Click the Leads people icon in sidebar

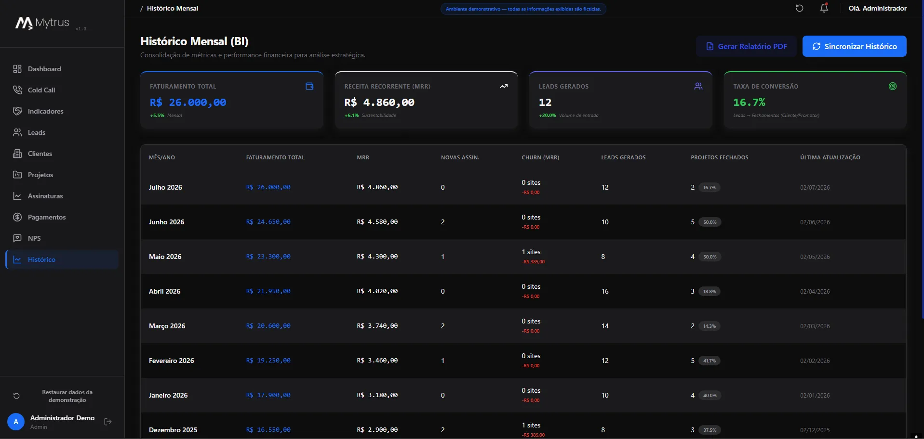(17, 132)
